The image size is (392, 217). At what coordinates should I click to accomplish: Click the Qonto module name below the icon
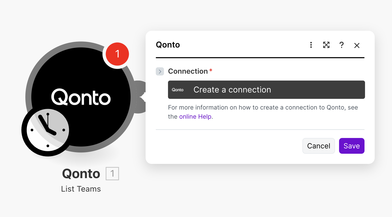coord(81,174)
